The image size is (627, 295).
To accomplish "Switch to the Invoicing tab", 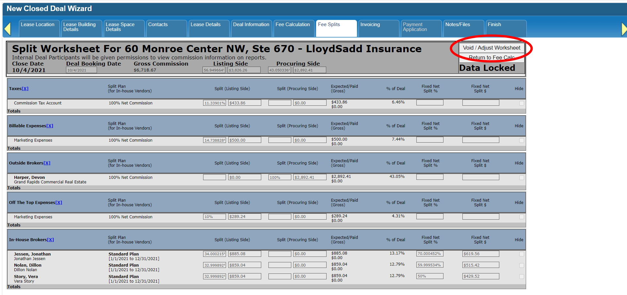I will pyautogui.click(x=370, y=25).
